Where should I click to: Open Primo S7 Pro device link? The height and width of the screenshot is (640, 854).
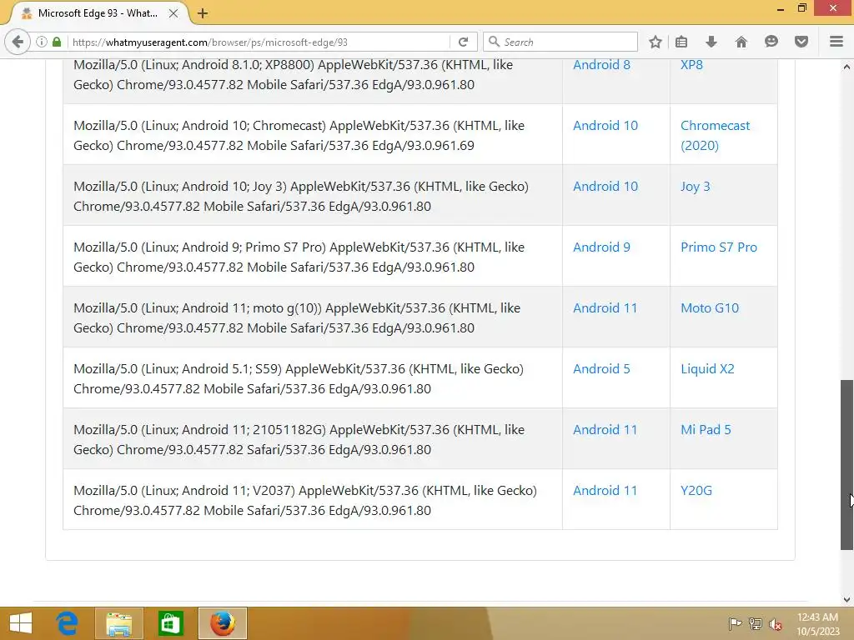point(719,247)
